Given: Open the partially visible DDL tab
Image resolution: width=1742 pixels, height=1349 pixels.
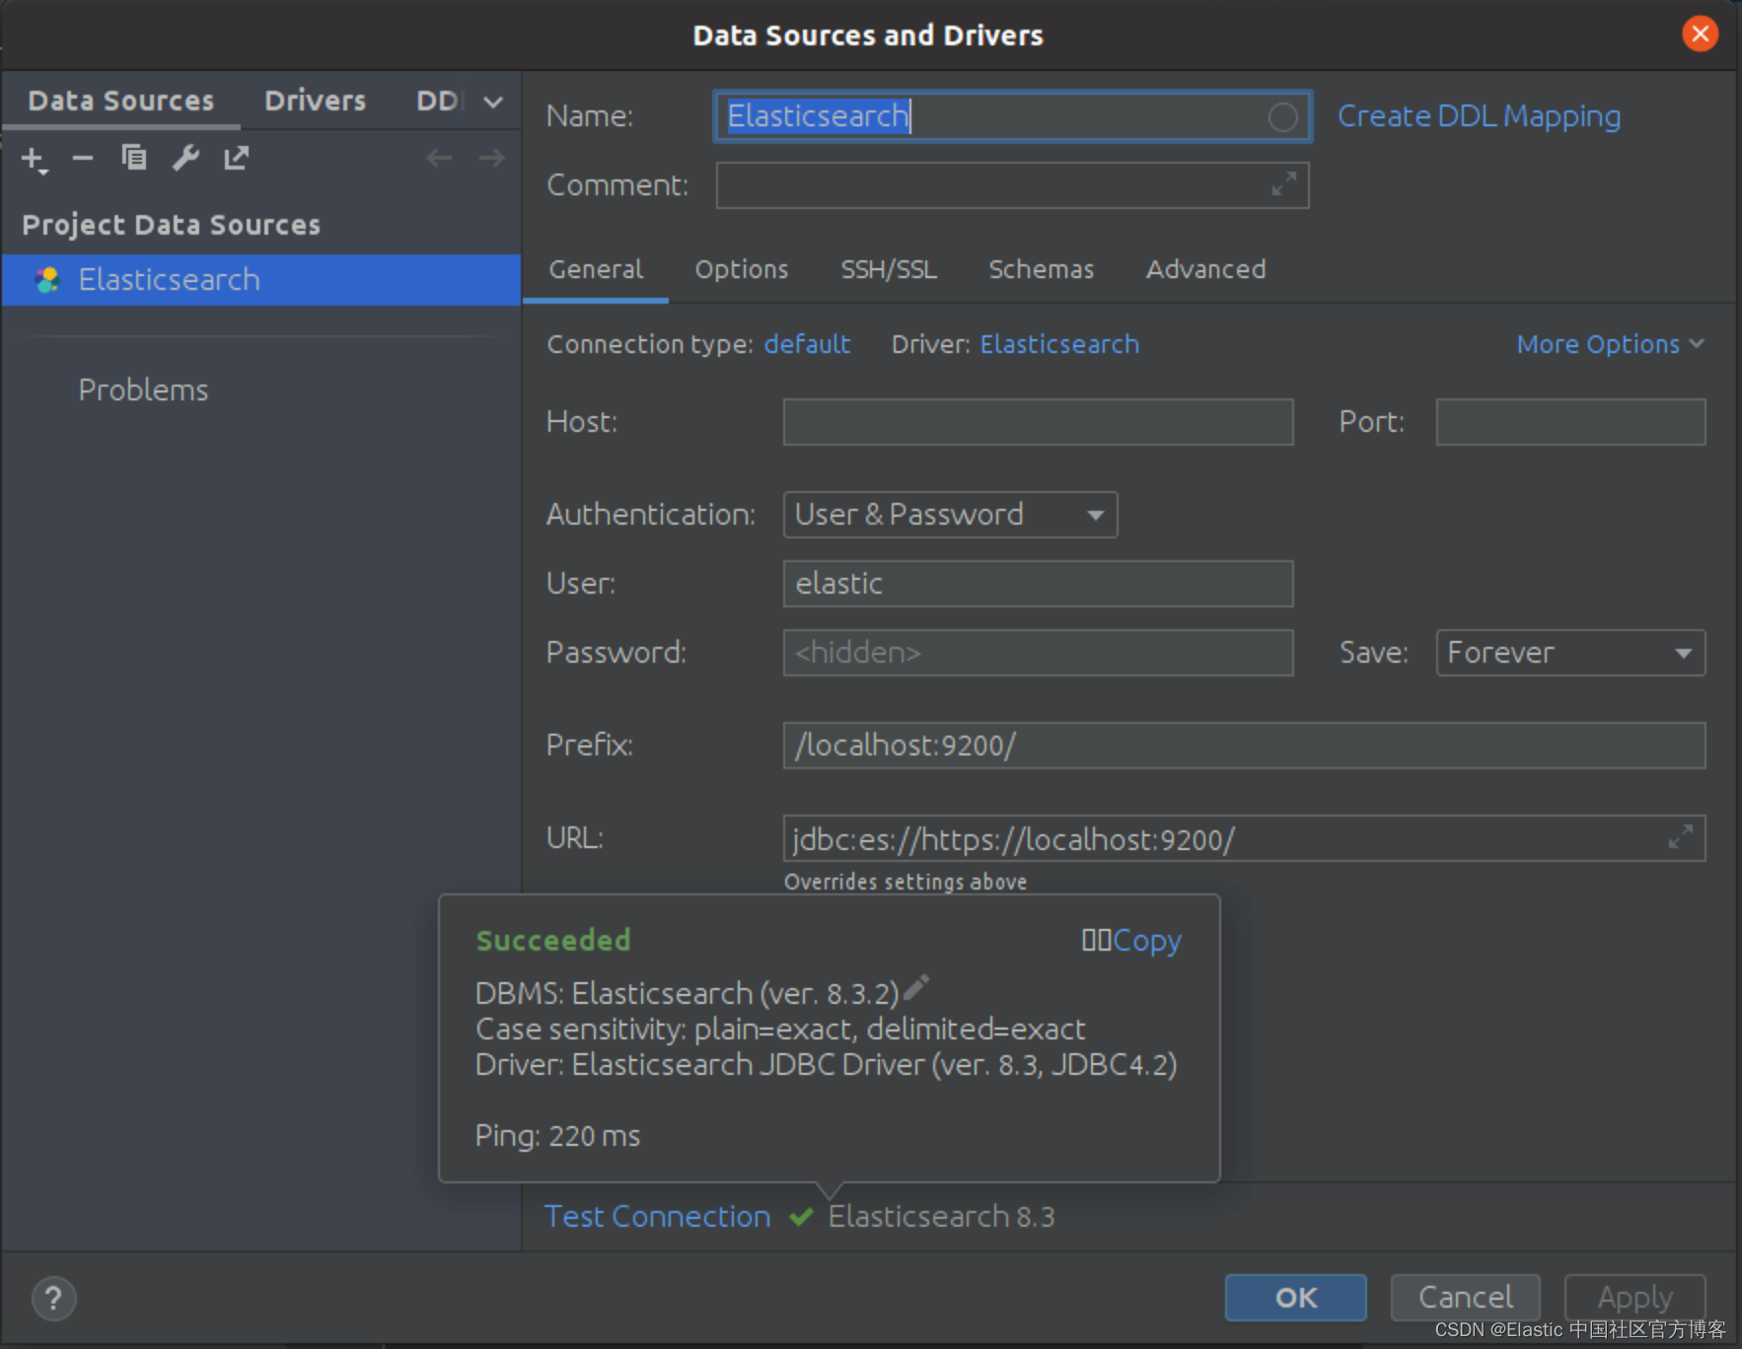Looking at the screenshot, I should (439, 101).
